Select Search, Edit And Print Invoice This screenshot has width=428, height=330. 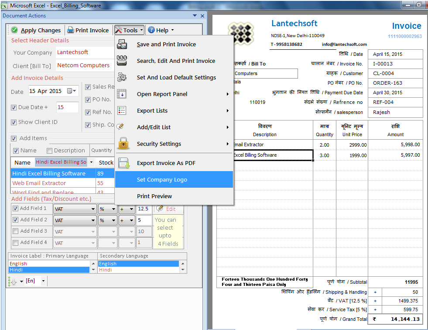point(174,61)
